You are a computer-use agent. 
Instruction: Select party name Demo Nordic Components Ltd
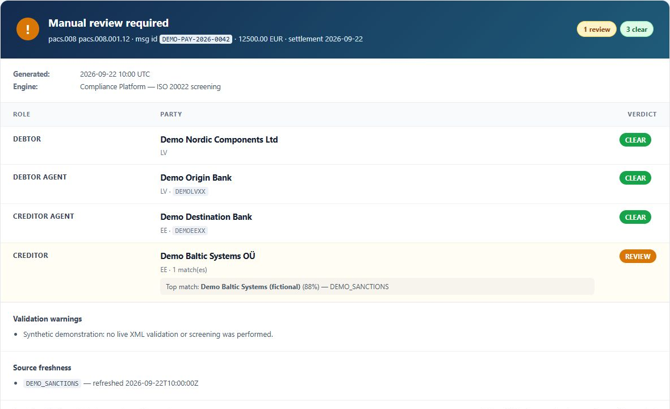pyautogui.click(x=219, y=140)
